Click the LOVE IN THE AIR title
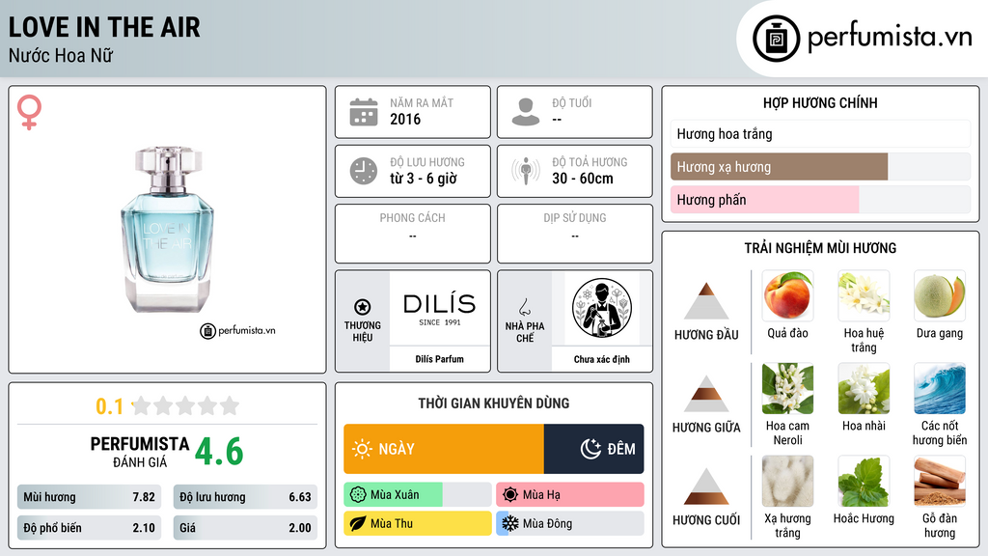This screenshot has height=556, width=988. coord(104,27)
